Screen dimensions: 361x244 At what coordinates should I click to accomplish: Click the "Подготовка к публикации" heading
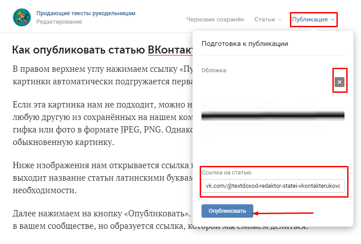(x=245, y=44)
